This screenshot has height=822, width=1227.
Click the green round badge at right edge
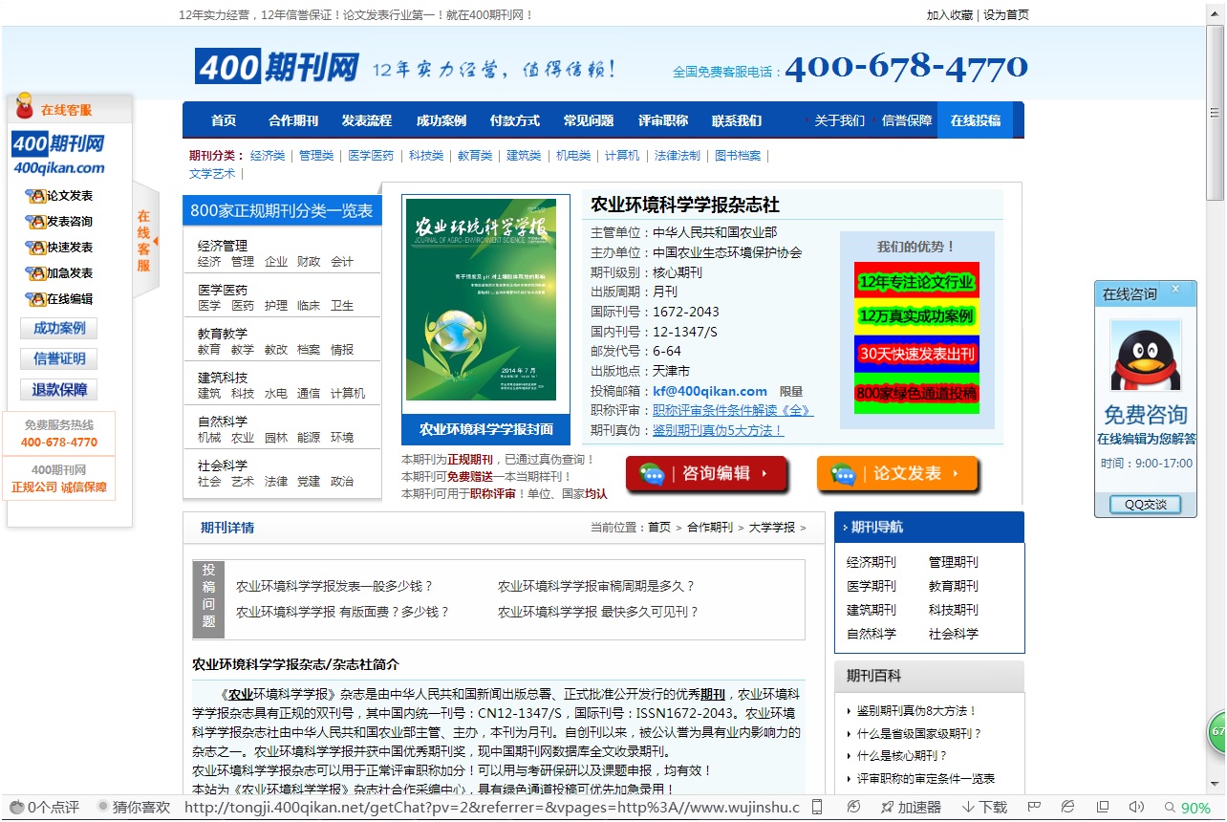(1216, 732)
